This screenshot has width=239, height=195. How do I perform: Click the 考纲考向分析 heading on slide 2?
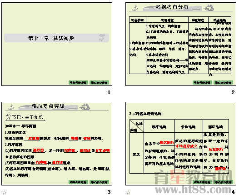tap(172, 7)
